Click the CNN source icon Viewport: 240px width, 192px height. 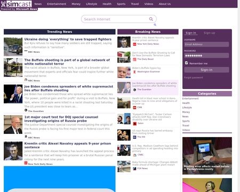(134, 107)
